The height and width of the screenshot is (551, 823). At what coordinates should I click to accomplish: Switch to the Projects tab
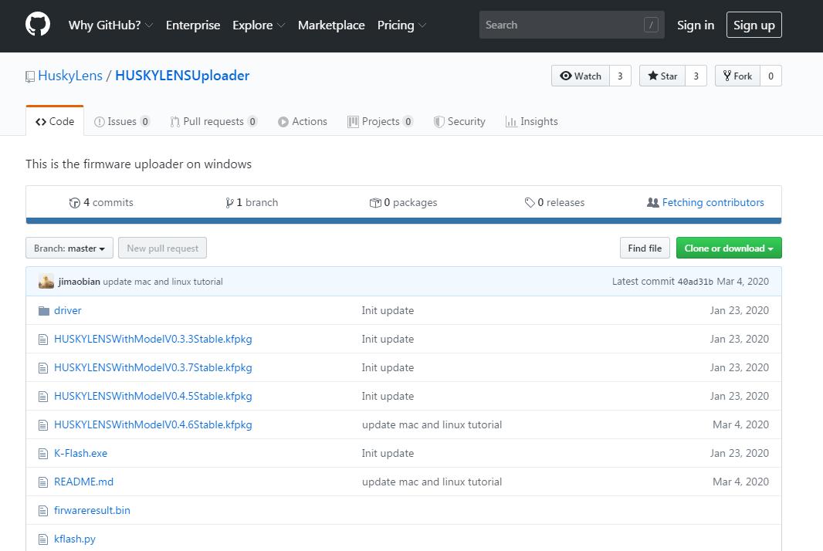(x=380, y=122)
